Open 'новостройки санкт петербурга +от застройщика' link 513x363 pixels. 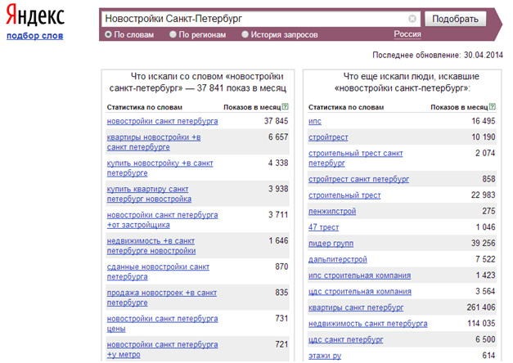(162, 220)
